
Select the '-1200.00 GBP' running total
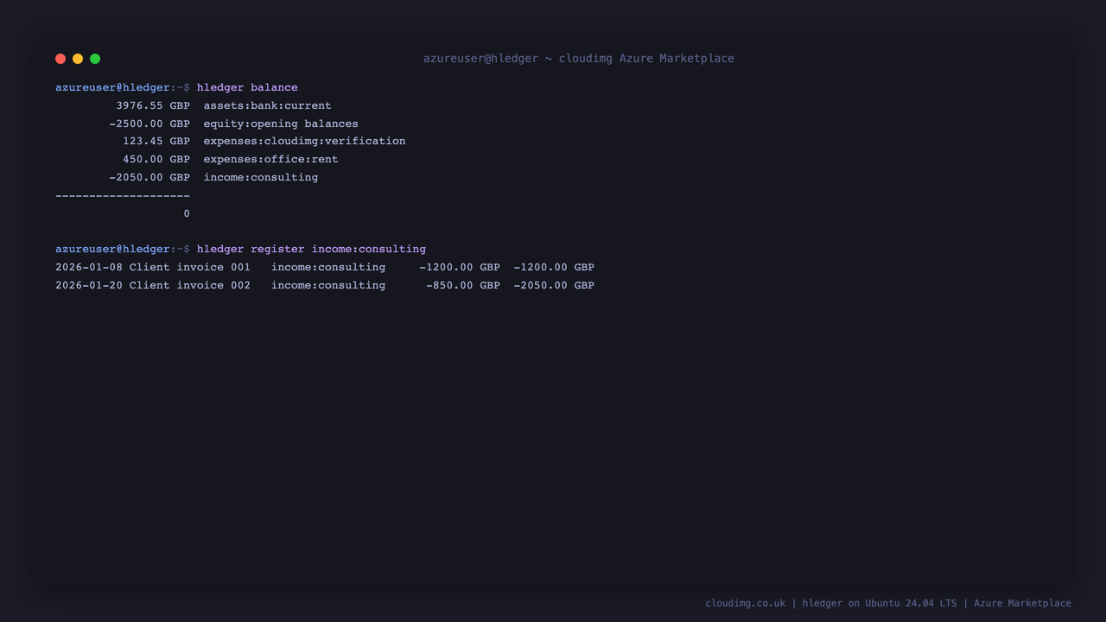click(554, 267)
